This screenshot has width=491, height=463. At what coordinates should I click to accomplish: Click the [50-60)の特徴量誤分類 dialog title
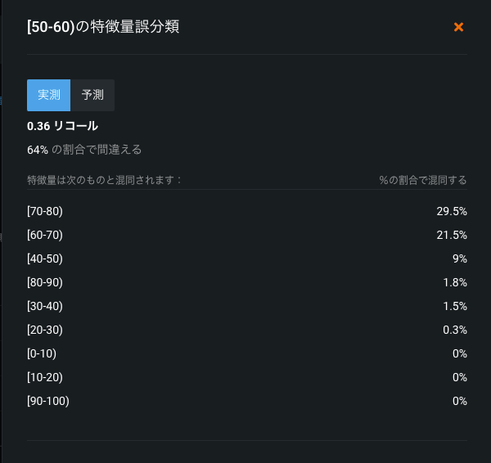(103, 27)
